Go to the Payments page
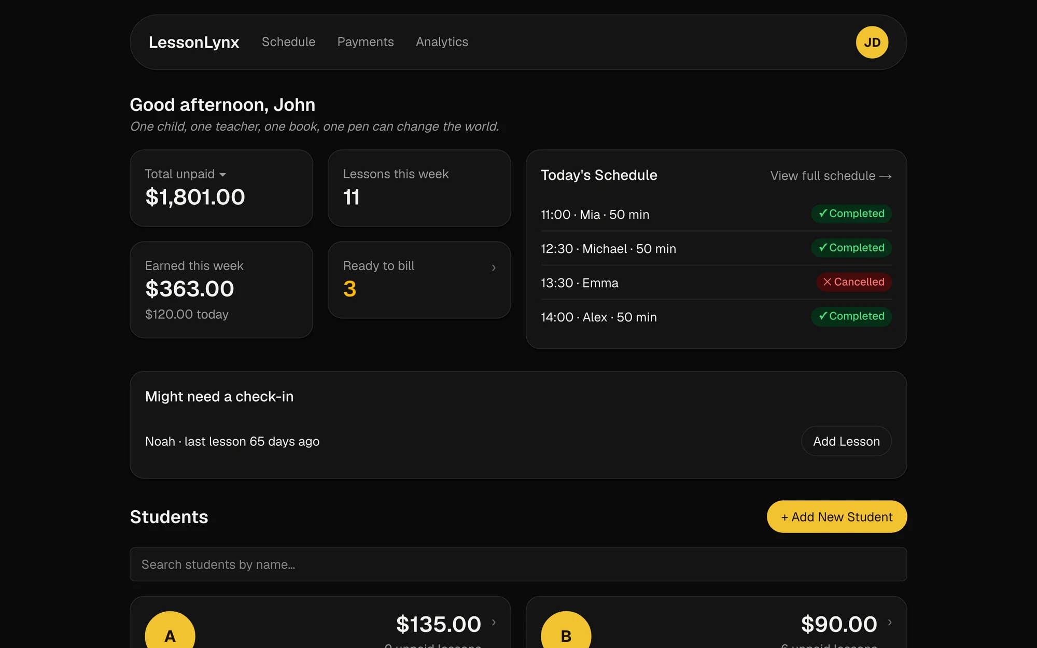1037x648 pixels. pos(366,42)
